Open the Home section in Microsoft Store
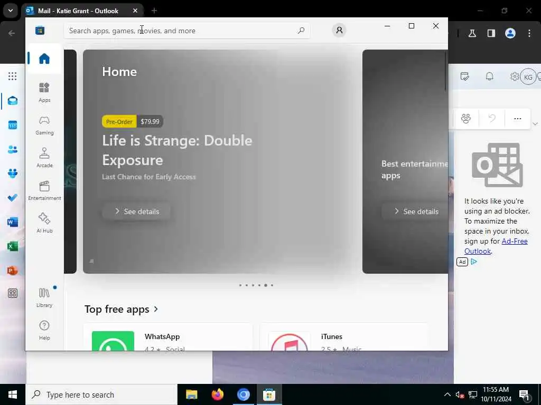 click(x=44, y=59)
